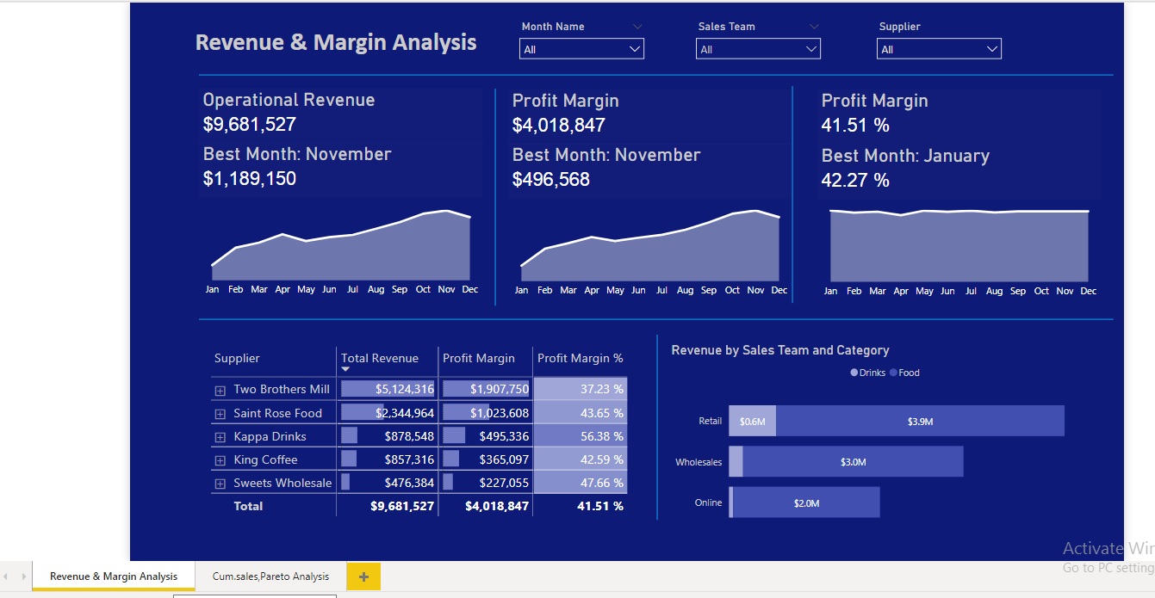The image size is (1155, 598).
Task: Select the Revenue & Margin Analysis tab
Action: click(x=115, y=576)
